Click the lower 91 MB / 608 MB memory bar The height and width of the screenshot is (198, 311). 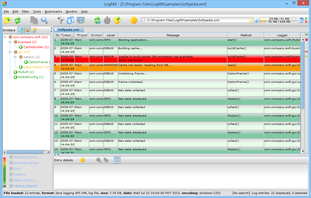[x=279, y=22]
